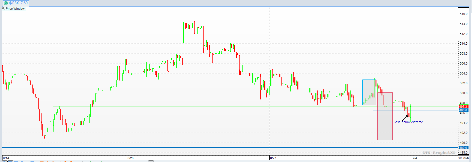This screenshot has height=162, width=472.
Task: Click the 8/27 date label
Action: pyautogui.click(x=273, y=158)
